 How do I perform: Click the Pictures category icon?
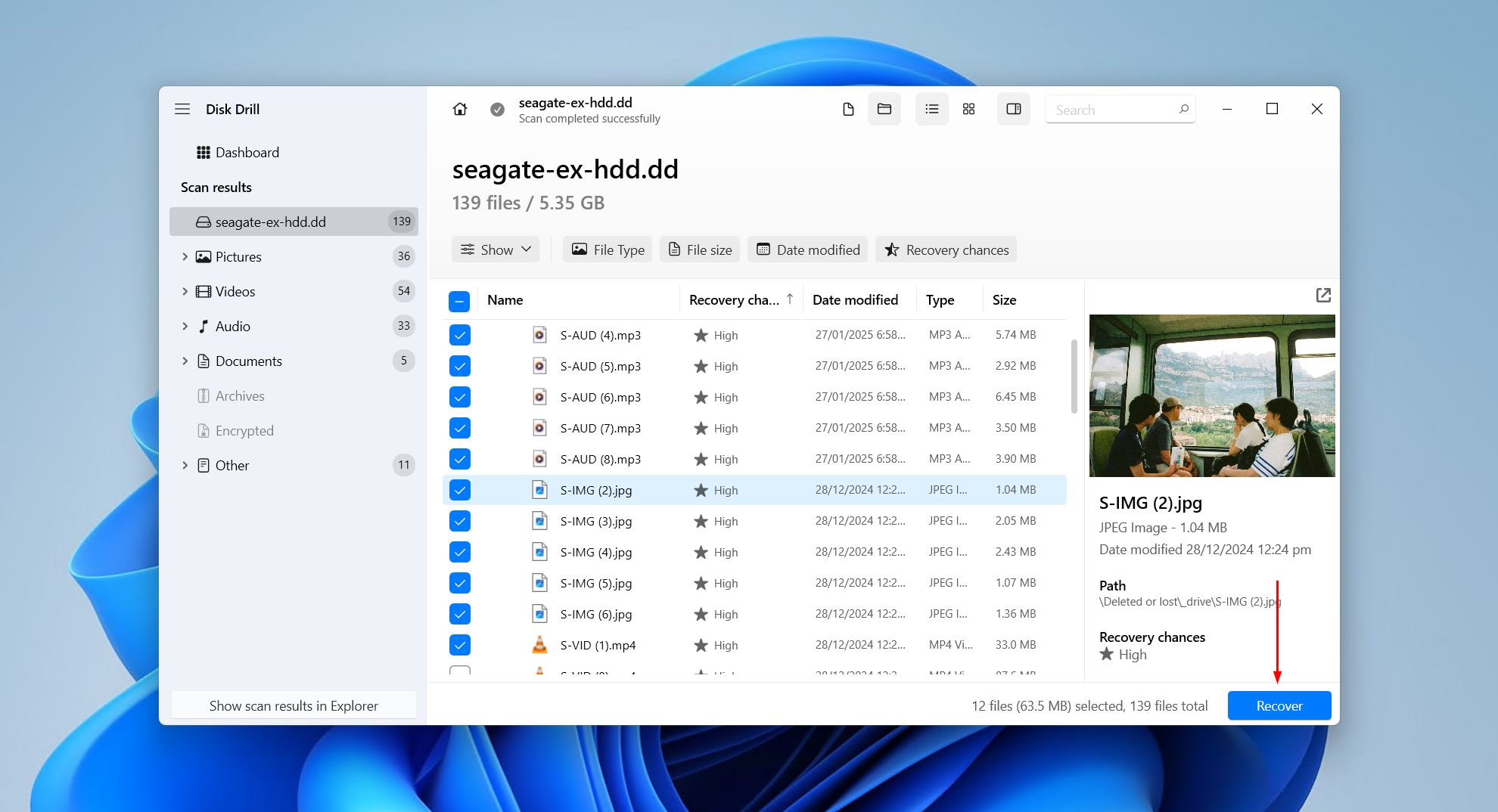click(x=204, y=257)
